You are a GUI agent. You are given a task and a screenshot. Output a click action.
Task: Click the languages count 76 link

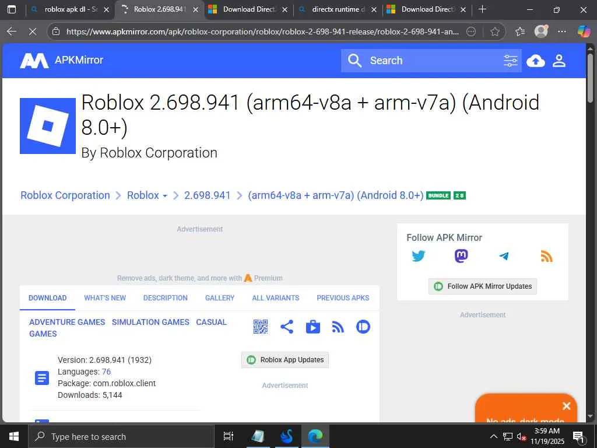click(x=106, y=372)
